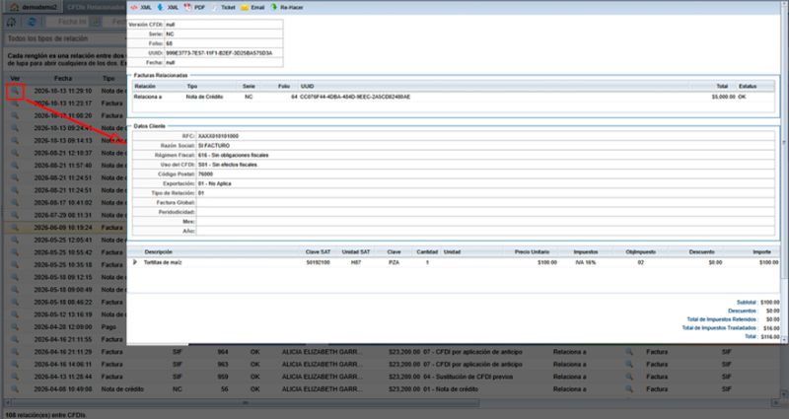This screenshot has width=789, height=419.
Task: Open left magnifier for folio 56 row
Action: [x=15, y=389]
